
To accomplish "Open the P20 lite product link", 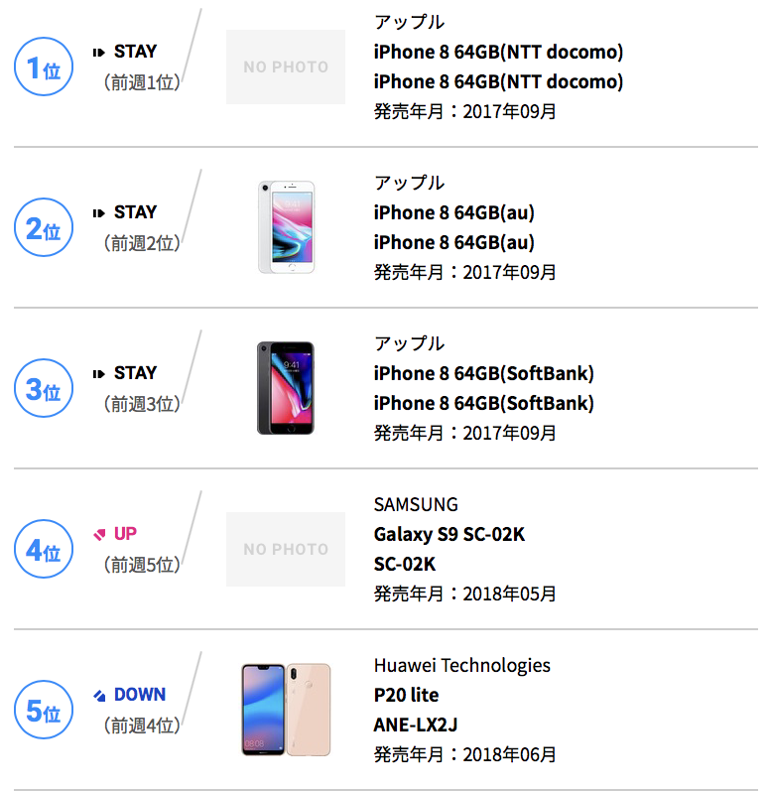I will coord(407,695).
